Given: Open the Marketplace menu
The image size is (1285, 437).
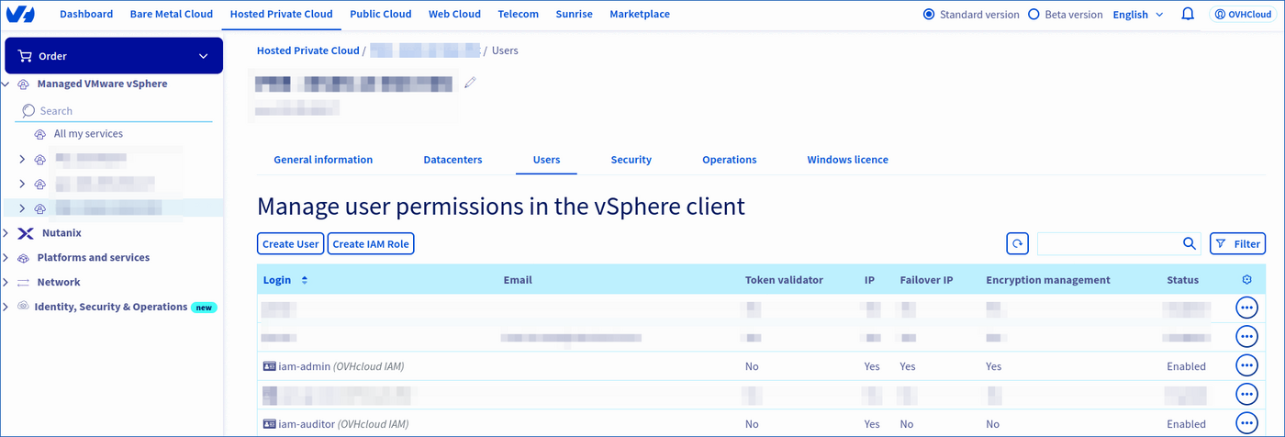Looking at the screenshot, I should 640,15.
